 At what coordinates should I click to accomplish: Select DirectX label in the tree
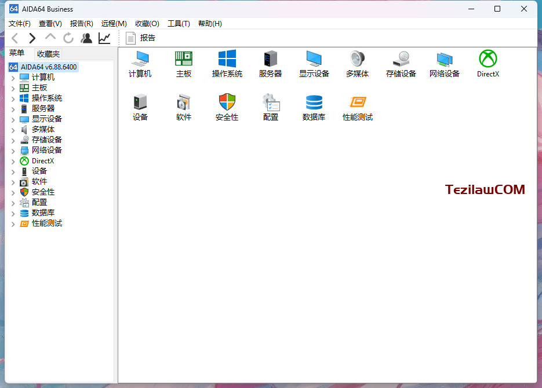43,161
